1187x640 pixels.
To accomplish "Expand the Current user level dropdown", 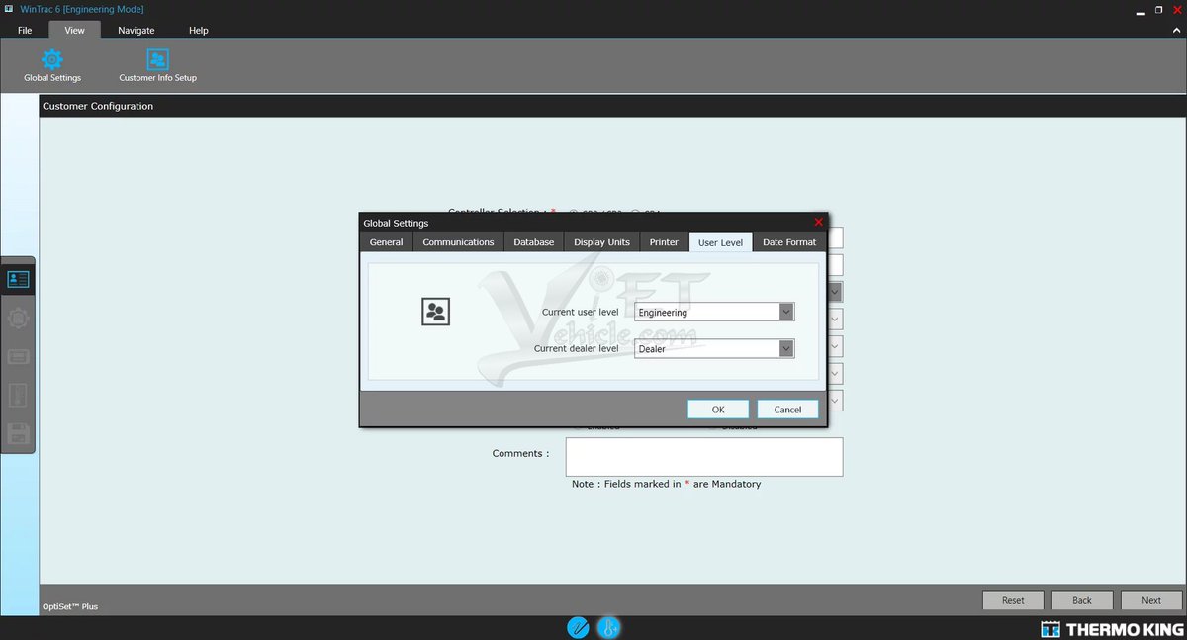I will coord(786,312).
